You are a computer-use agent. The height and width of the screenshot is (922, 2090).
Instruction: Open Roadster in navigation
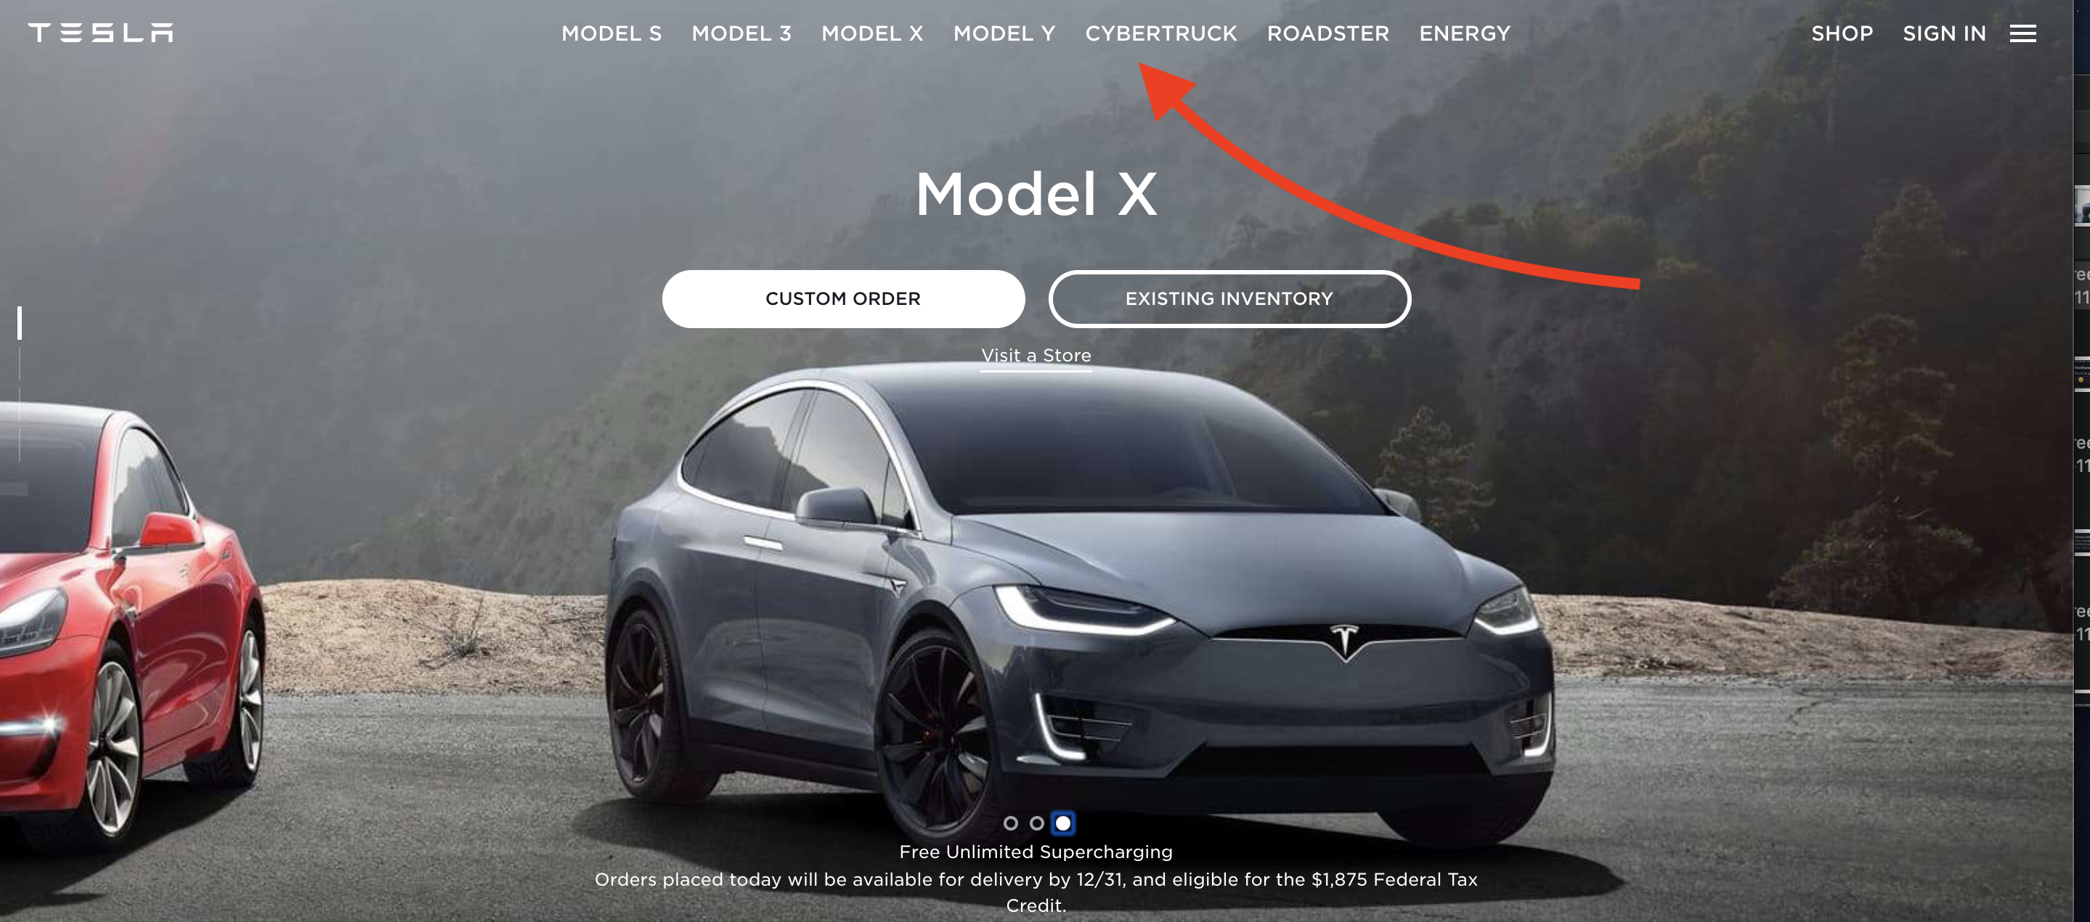[1328, 33]
